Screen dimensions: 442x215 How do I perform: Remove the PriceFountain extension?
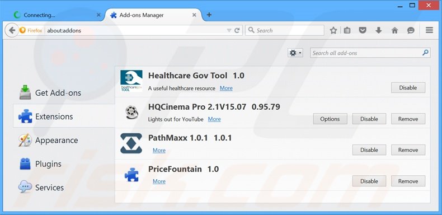[x=408, y=181]
